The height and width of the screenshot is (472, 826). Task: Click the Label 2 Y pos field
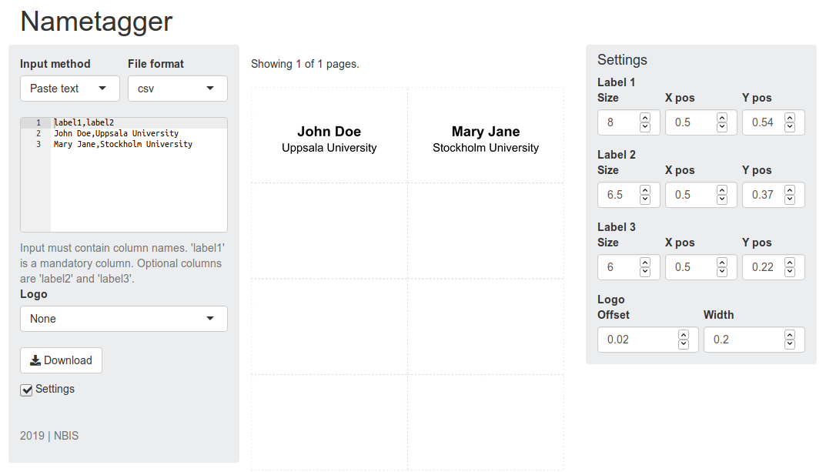774,195
